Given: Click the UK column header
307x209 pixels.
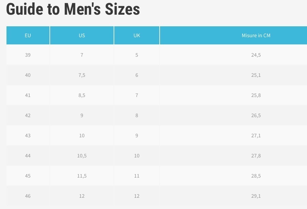Looking at the screenshot, I should click(137, 35).
